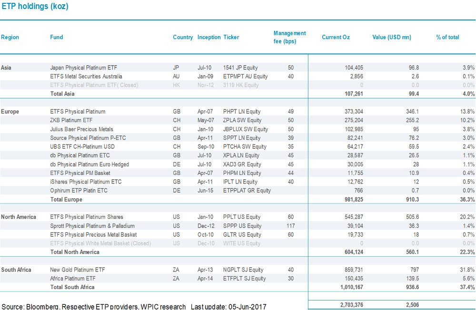476x310 pixels.
Task: Click 'db Physical Platinum Euro Hedged' fund name
Action: coord(89,165)
